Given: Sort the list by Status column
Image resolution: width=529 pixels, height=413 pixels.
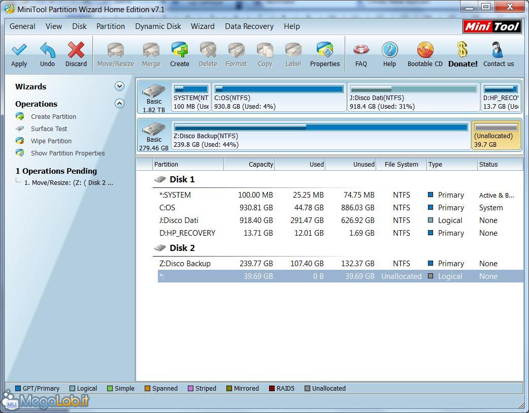Looking at the screenshot, I should pos(501,165).
